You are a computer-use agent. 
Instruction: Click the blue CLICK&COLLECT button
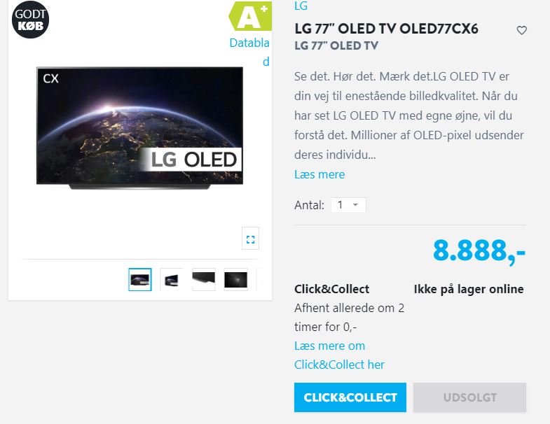pyautogui.click(x=350, y=397)
